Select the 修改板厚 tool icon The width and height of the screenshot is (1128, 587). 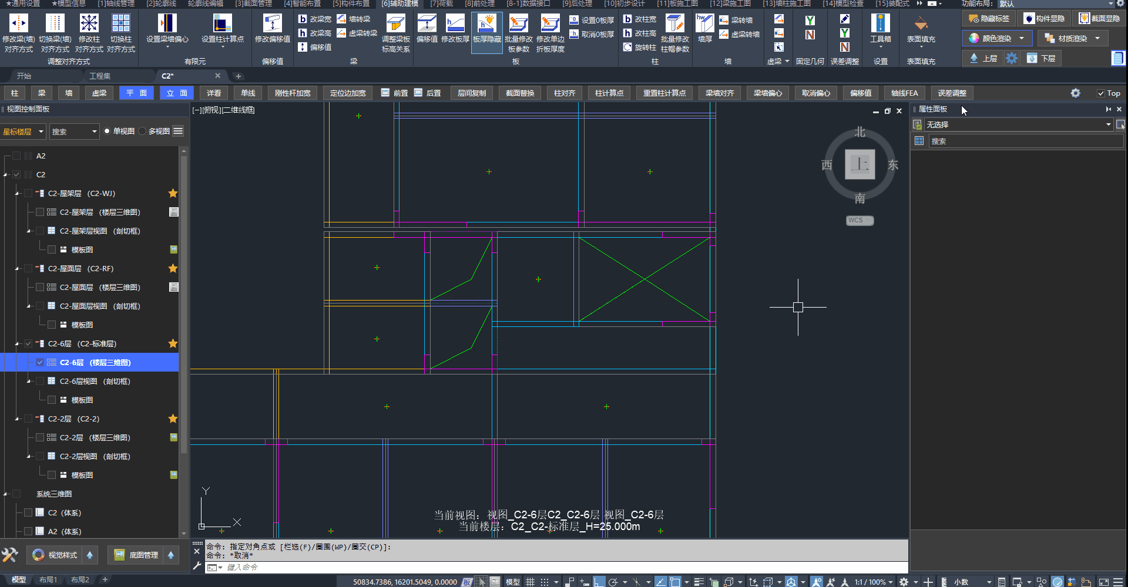point(455,23)
